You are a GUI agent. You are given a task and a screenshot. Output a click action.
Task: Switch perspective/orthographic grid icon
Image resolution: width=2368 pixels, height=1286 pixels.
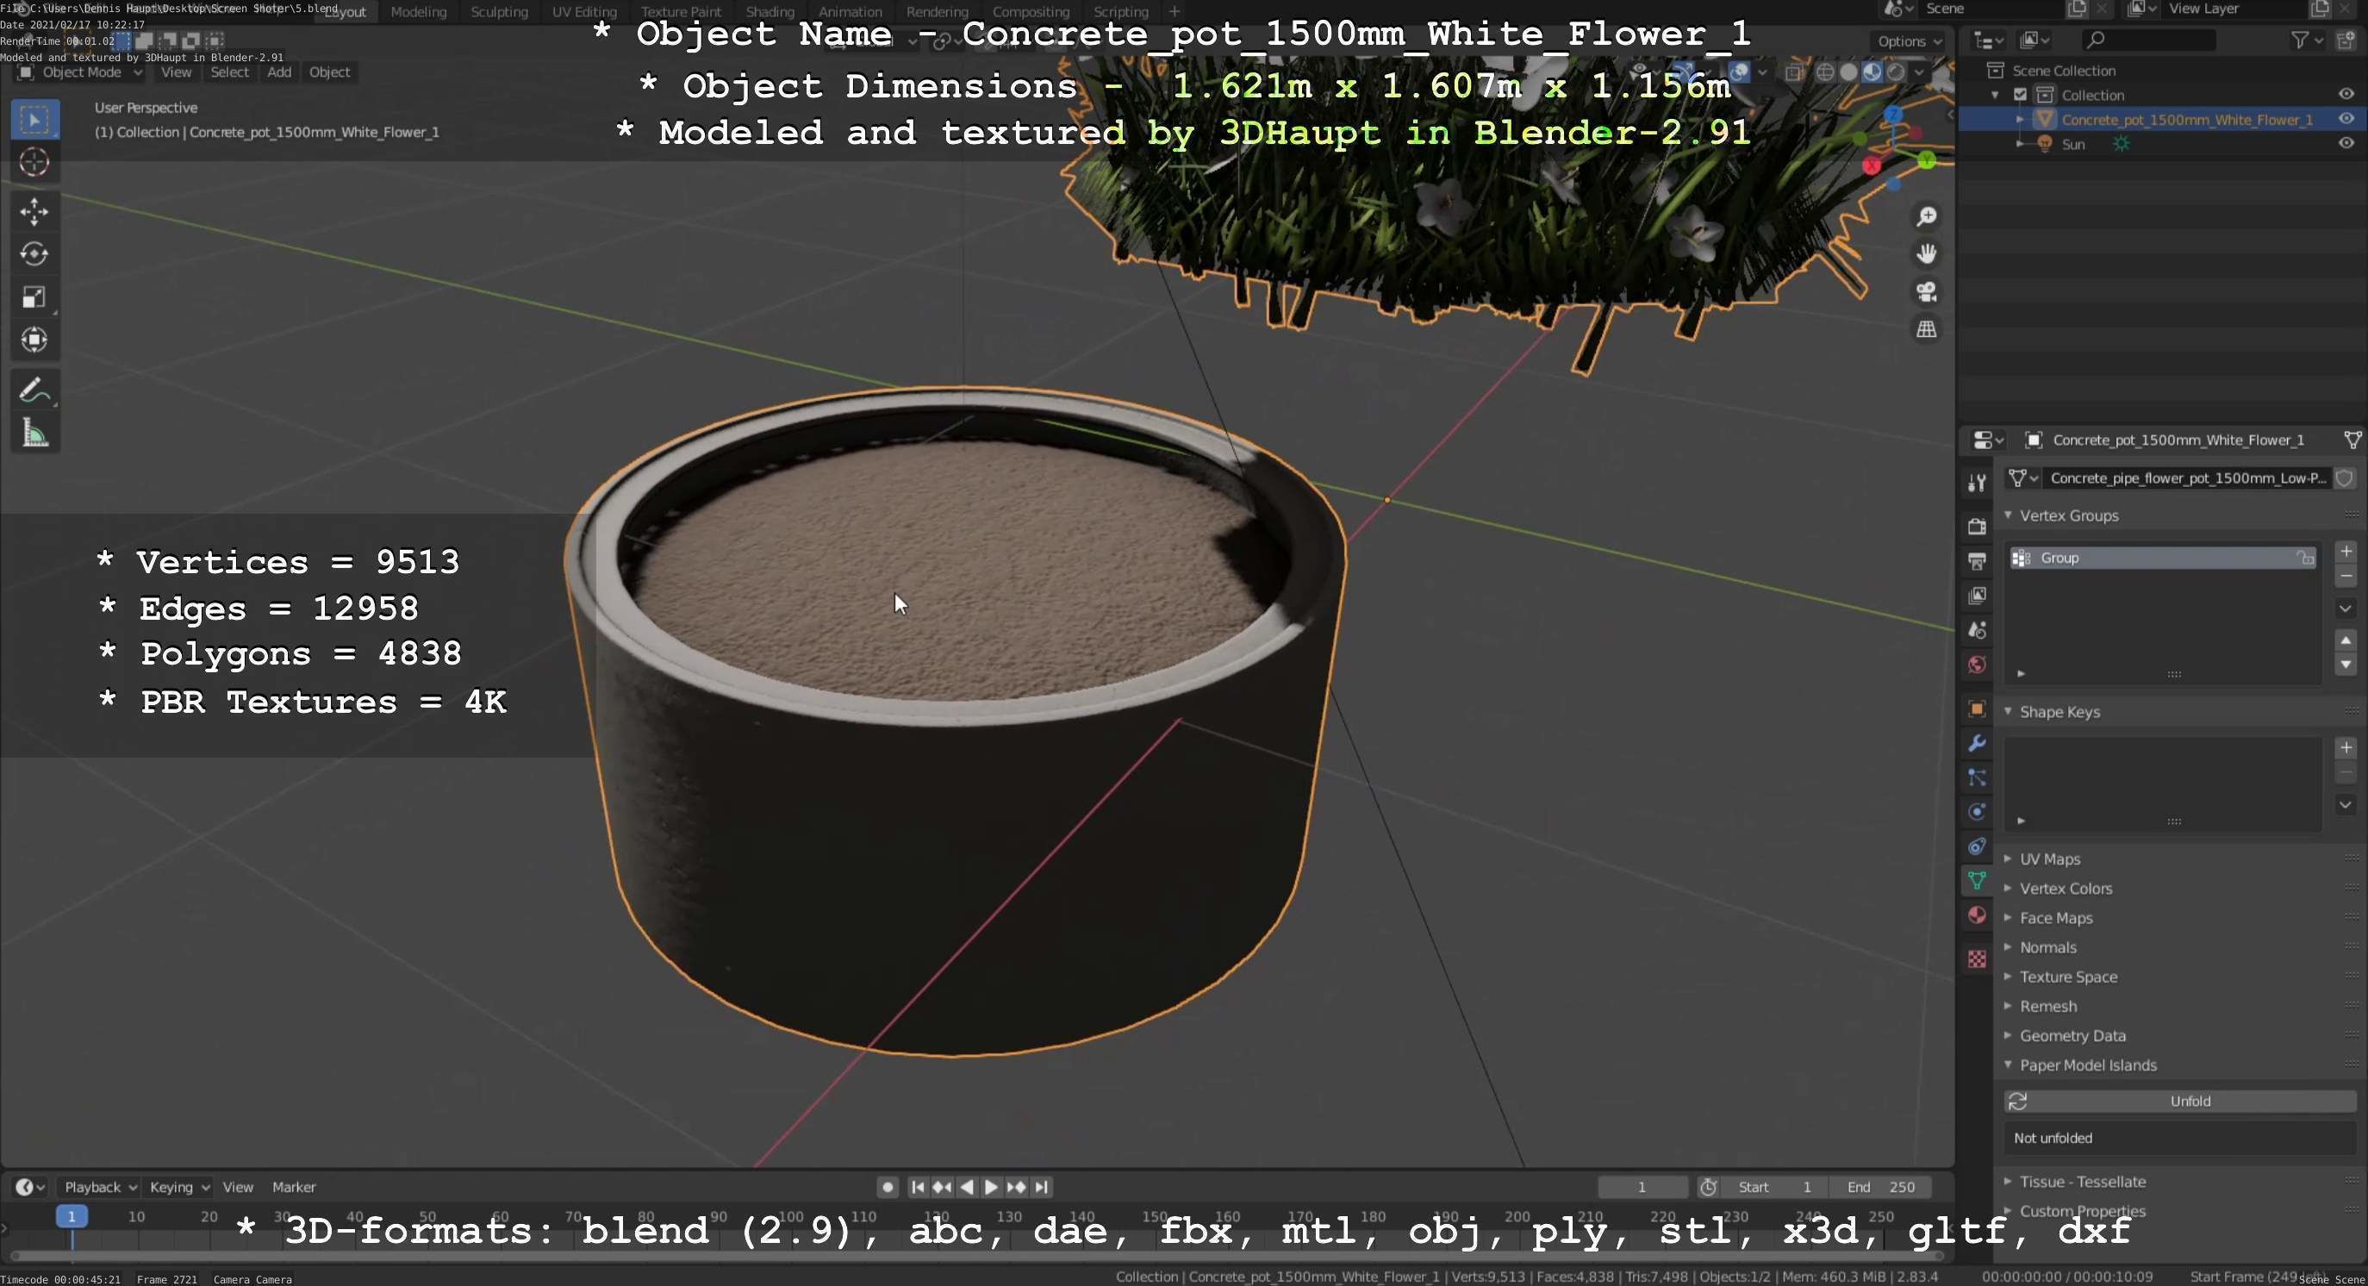[x=1926, y=329]
